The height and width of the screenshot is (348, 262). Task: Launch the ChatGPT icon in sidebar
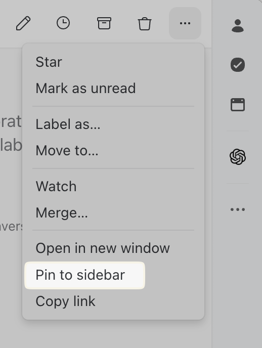pyautogui.click(x=238, y=157)
